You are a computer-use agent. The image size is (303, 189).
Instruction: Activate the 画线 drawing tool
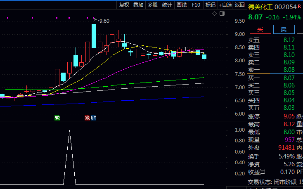182,5
